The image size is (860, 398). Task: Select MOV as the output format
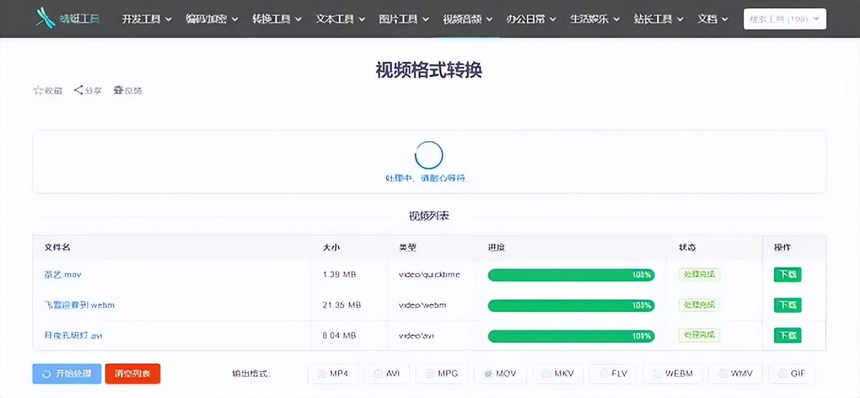(x=500, y=373)
